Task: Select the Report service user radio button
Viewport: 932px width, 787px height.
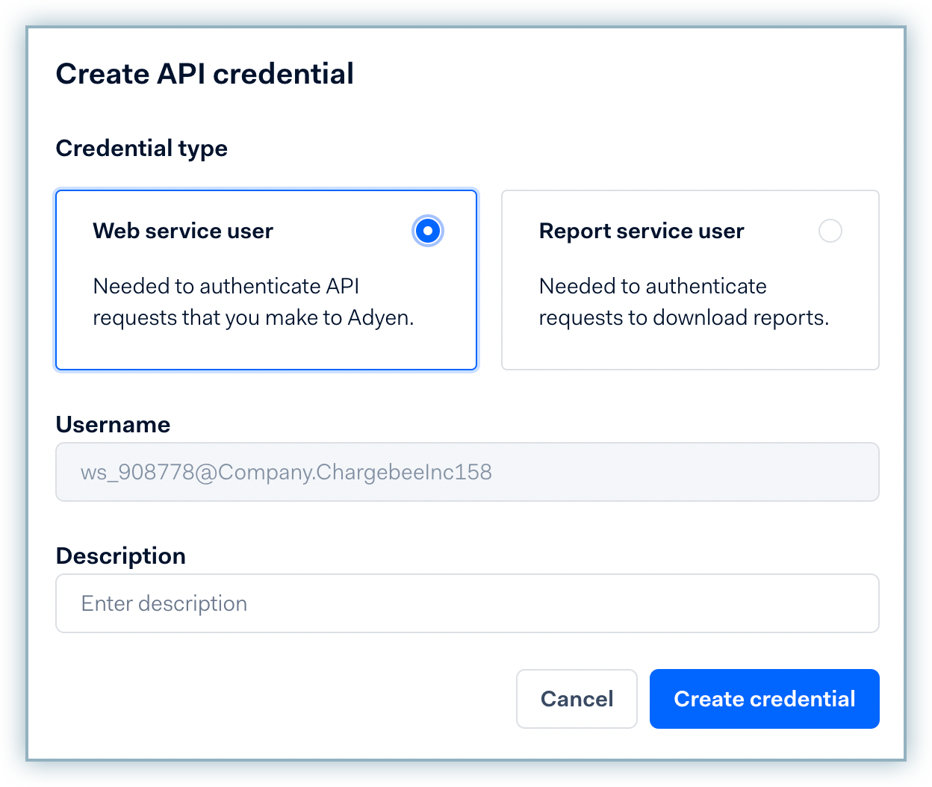Action: [x=830, y=231]
